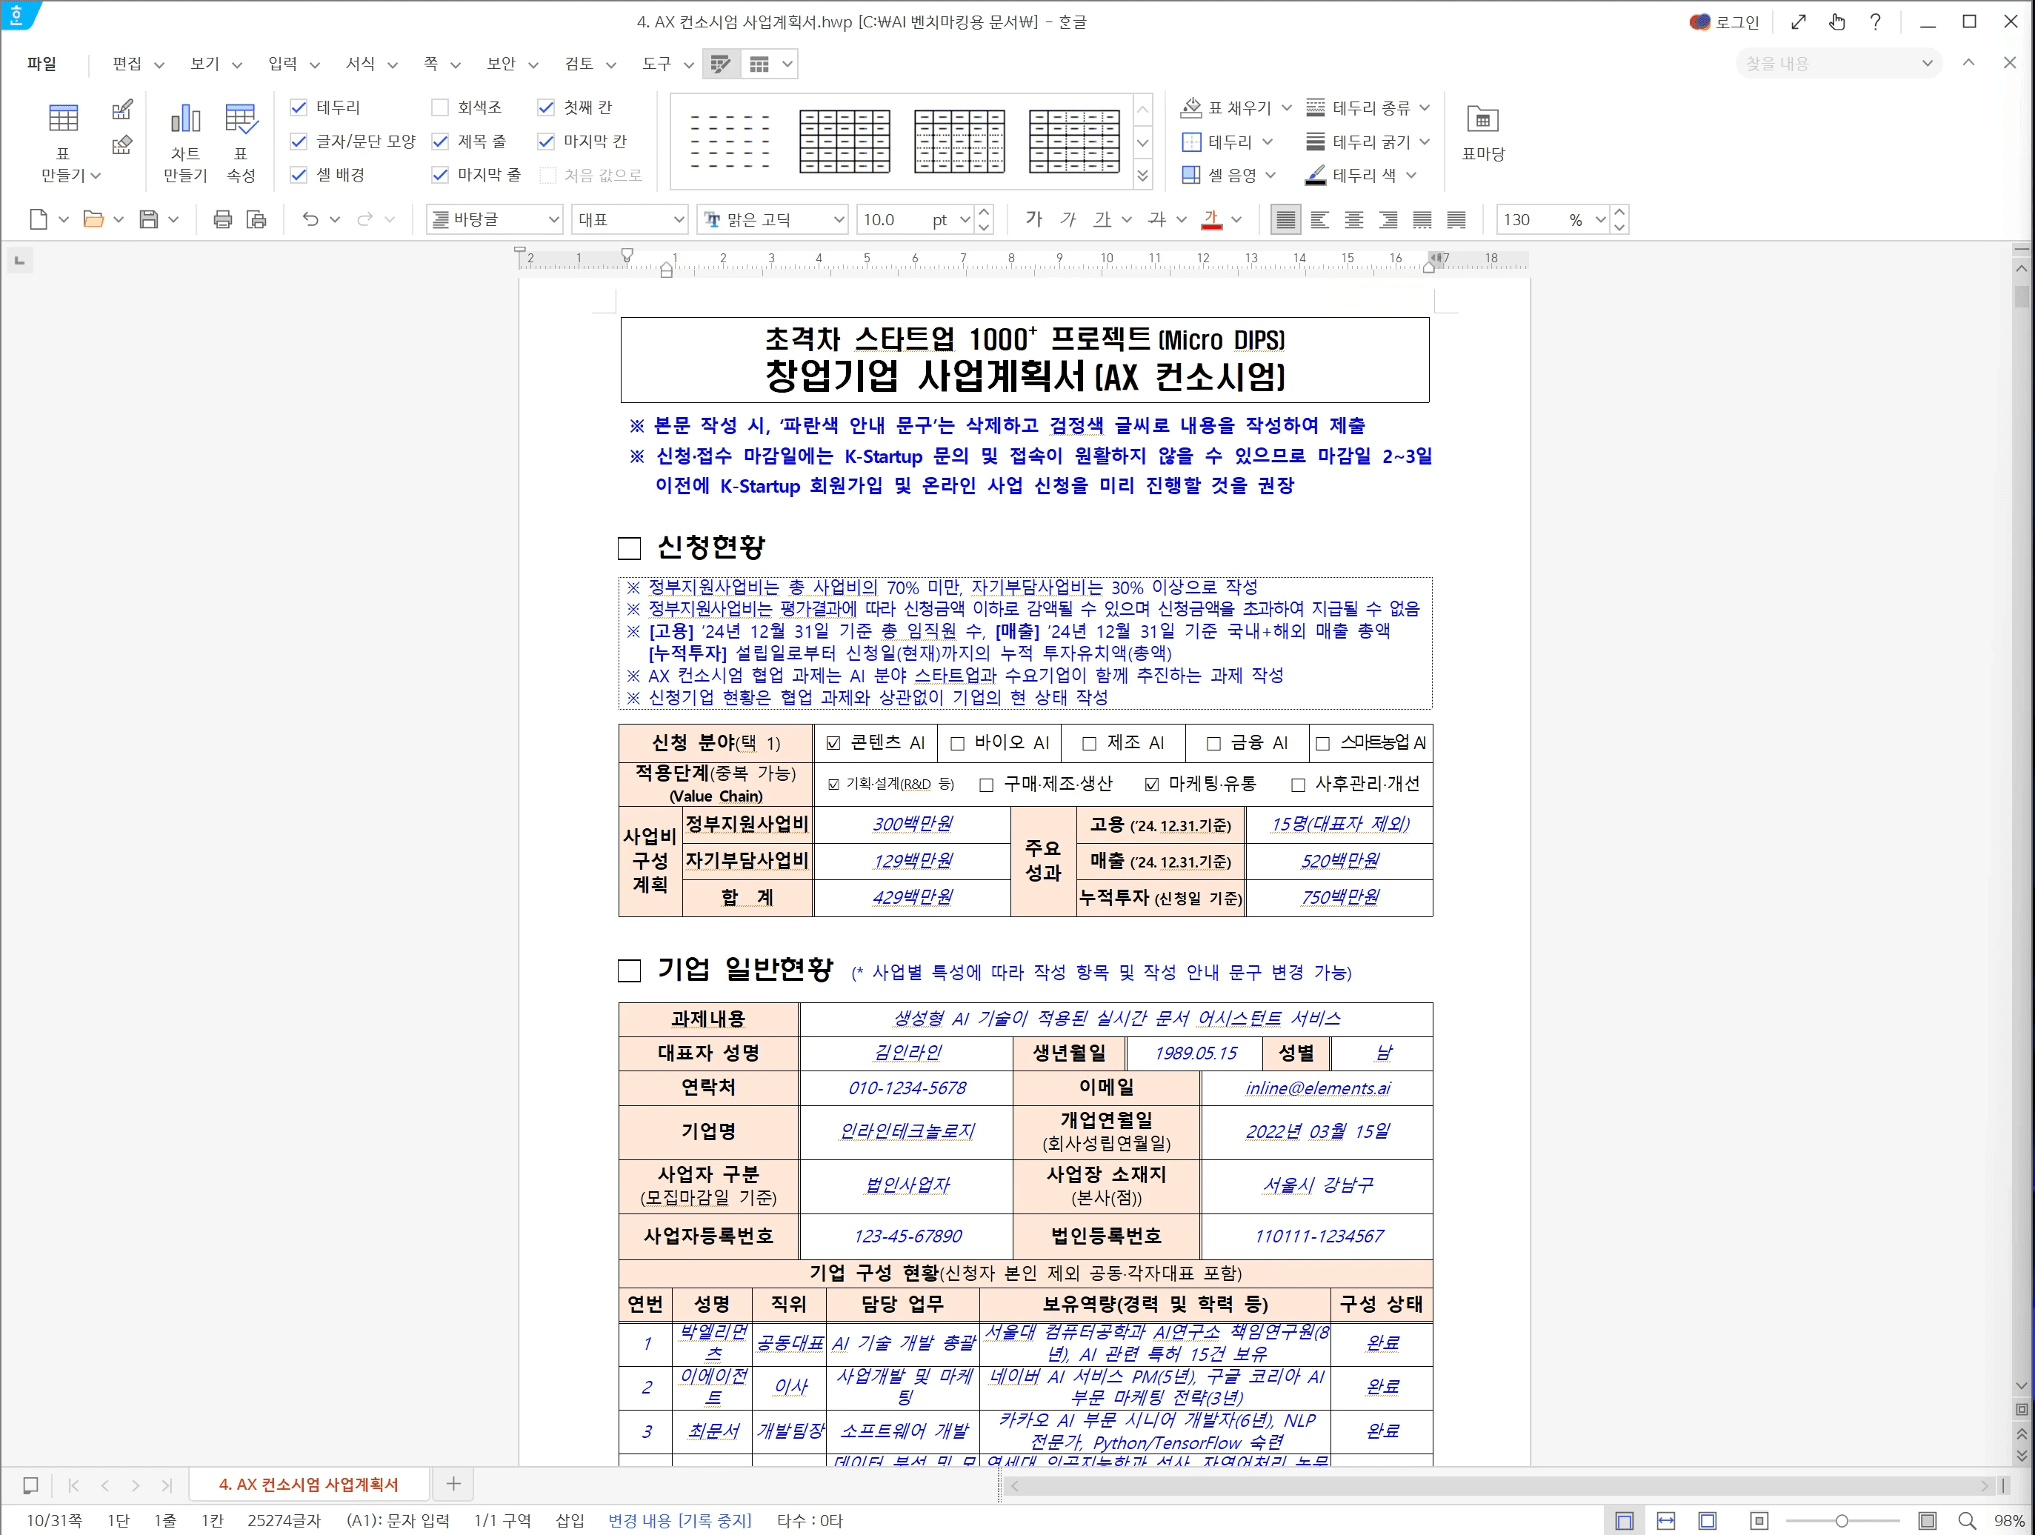Open the 서식 menu

(361, 64)
